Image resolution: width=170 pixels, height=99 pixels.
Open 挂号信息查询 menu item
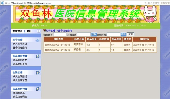[x=20, y=48]
